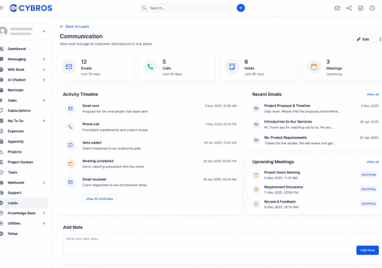The width and height of the screenshot is (382, 268).
Task: Click calendar icon beside Requirement Discussion
Action: pyautogui.click(x=257, y=189)
